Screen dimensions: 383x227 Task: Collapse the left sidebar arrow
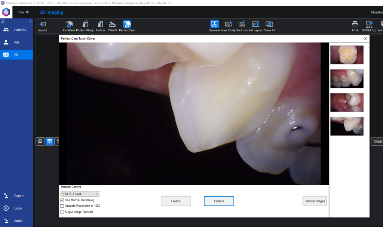point(30,21)
